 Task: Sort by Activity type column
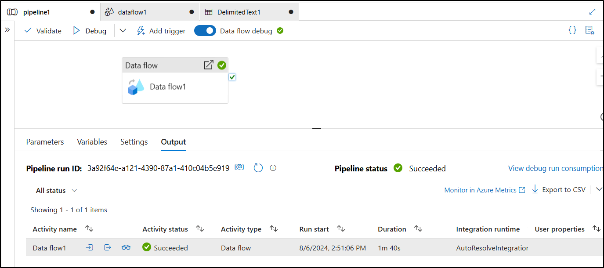(x=274, y=228)
